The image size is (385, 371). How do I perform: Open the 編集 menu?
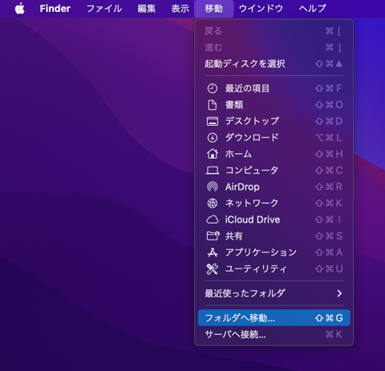(147, 9)
